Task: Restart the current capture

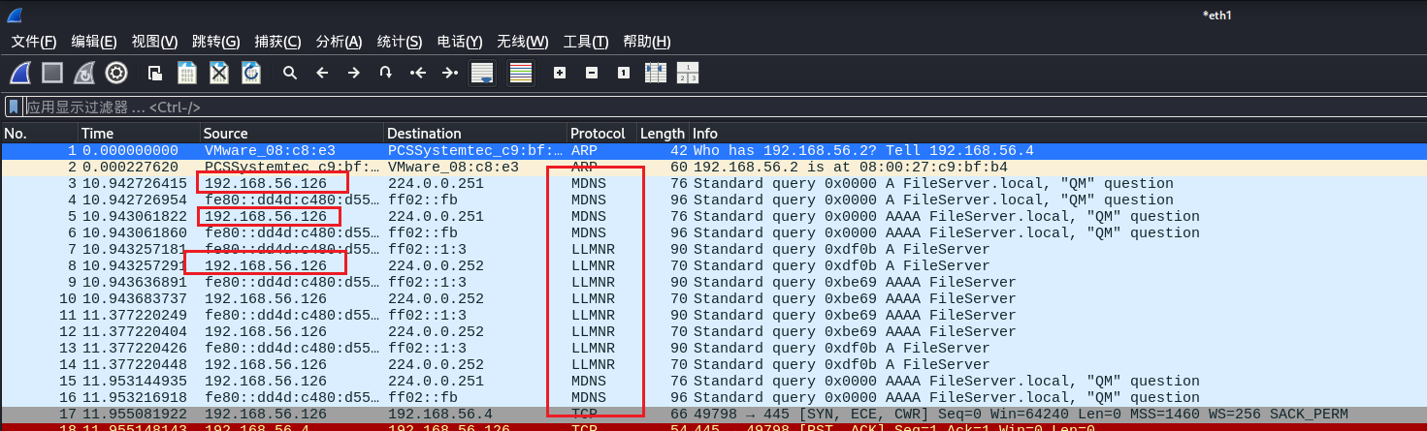Action: pos(84,73)
